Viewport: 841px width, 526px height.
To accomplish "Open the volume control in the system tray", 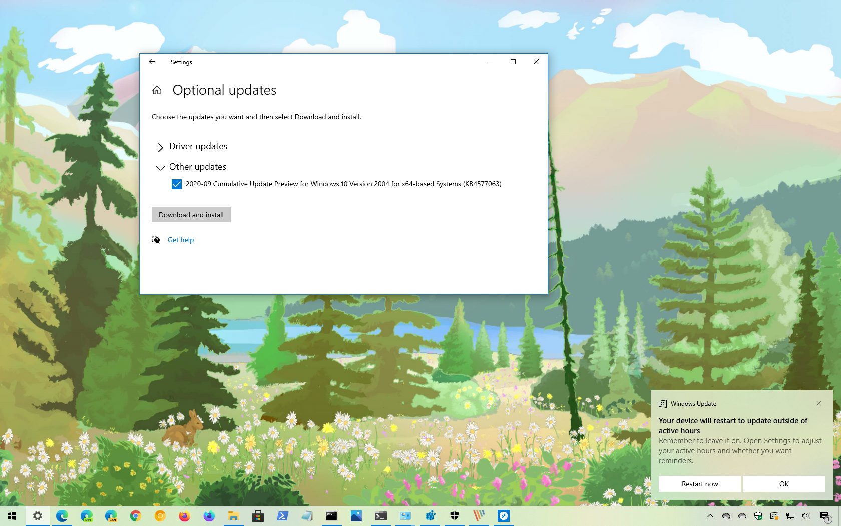I will [x=805, y=516].
